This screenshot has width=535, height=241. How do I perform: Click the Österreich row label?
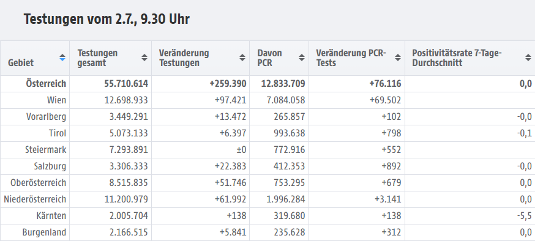[46, 84]
